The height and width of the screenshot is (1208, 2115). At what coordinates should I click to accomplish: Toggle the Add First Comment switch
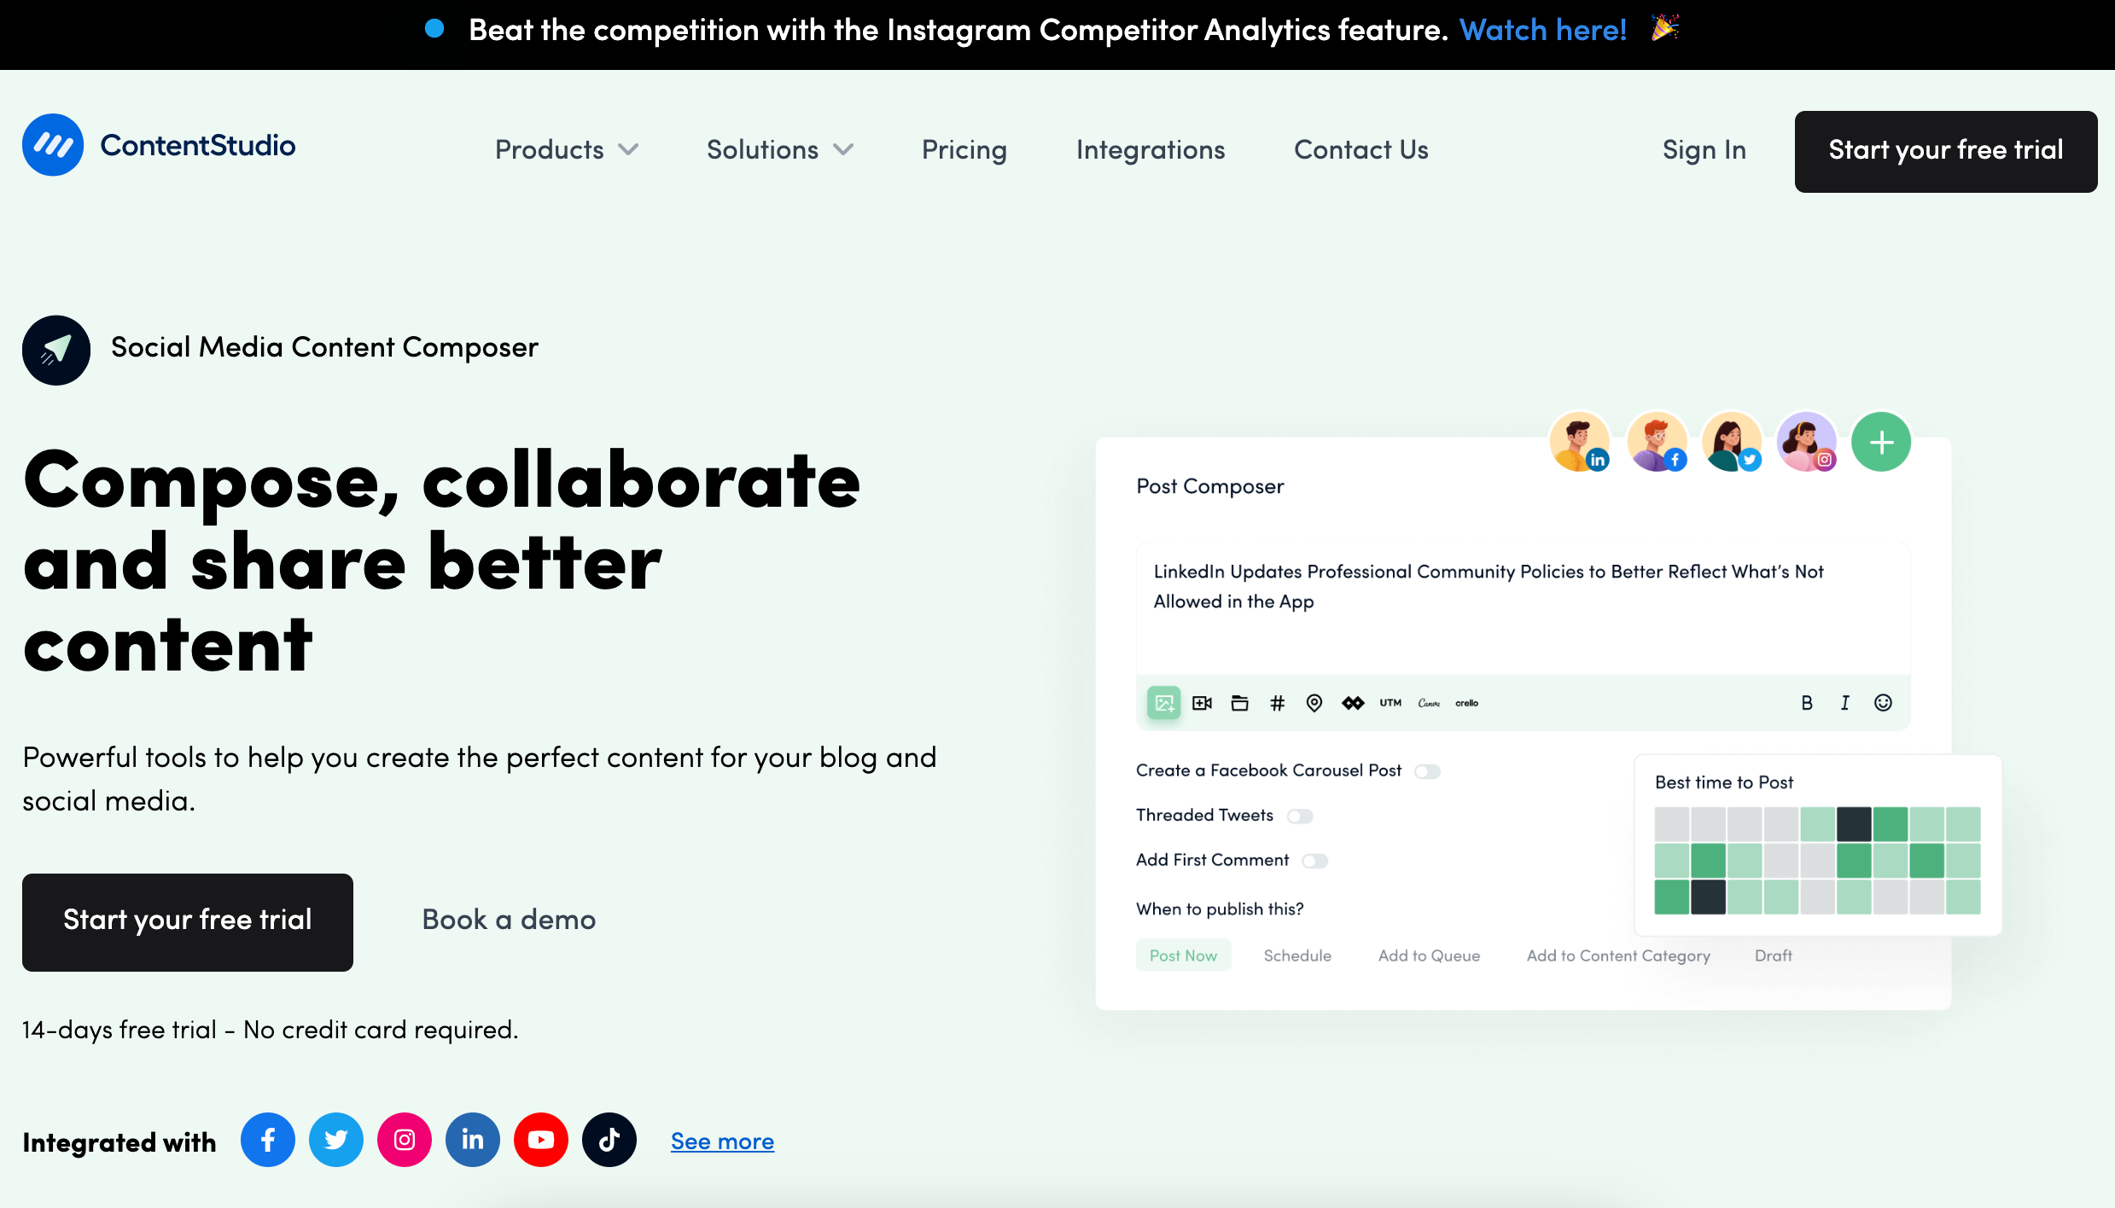click(1314, 861)
